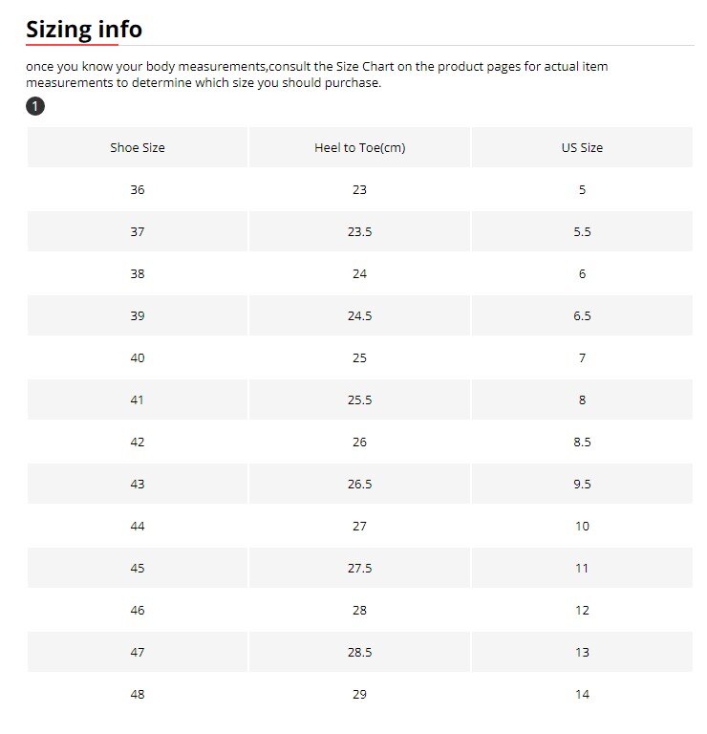The height and width of the screenshot is (734, 707).
Task: Select the 24.5 heel to toe value
Action: pos(359,316)
